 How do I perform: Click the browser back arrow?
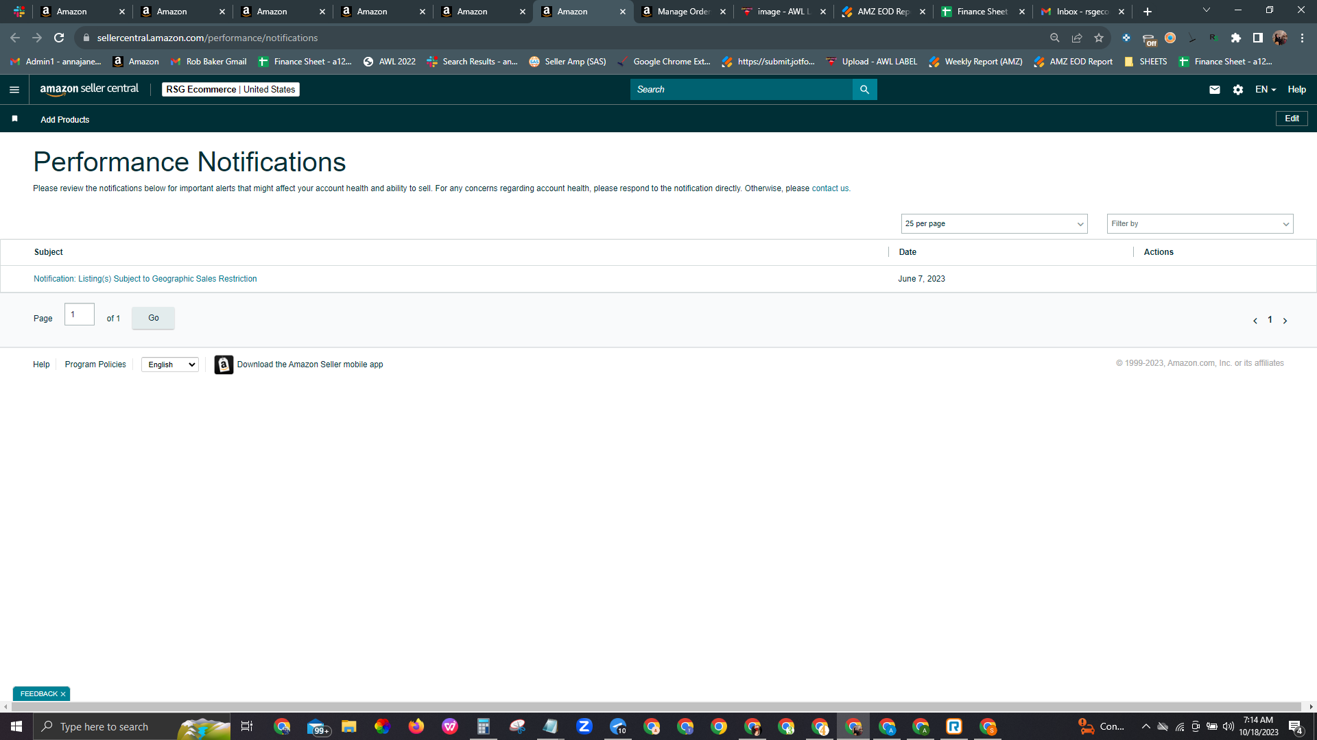pyautogui.click(x=15, y=38)
